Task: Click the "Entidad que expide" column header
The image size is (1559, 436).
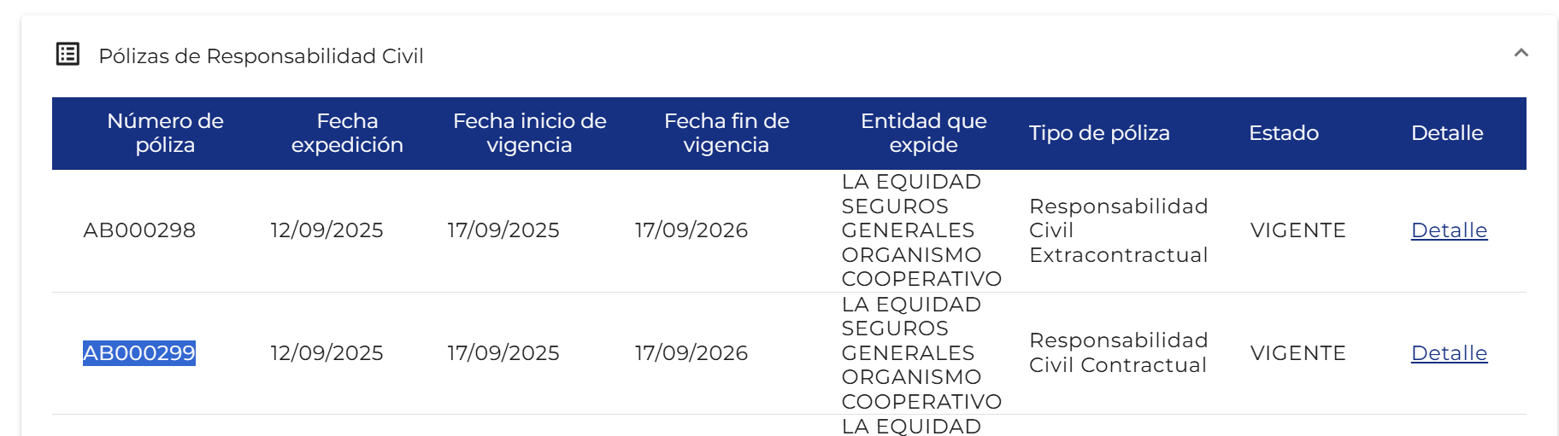Action: pyautogui.click(x=923, y=133)
